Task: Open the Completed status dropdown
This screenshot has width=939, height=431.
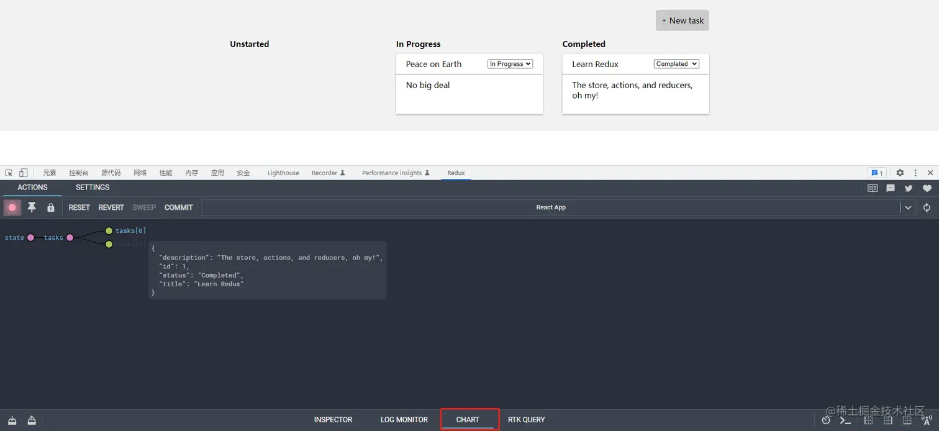Action: click(x=676, y=64)
